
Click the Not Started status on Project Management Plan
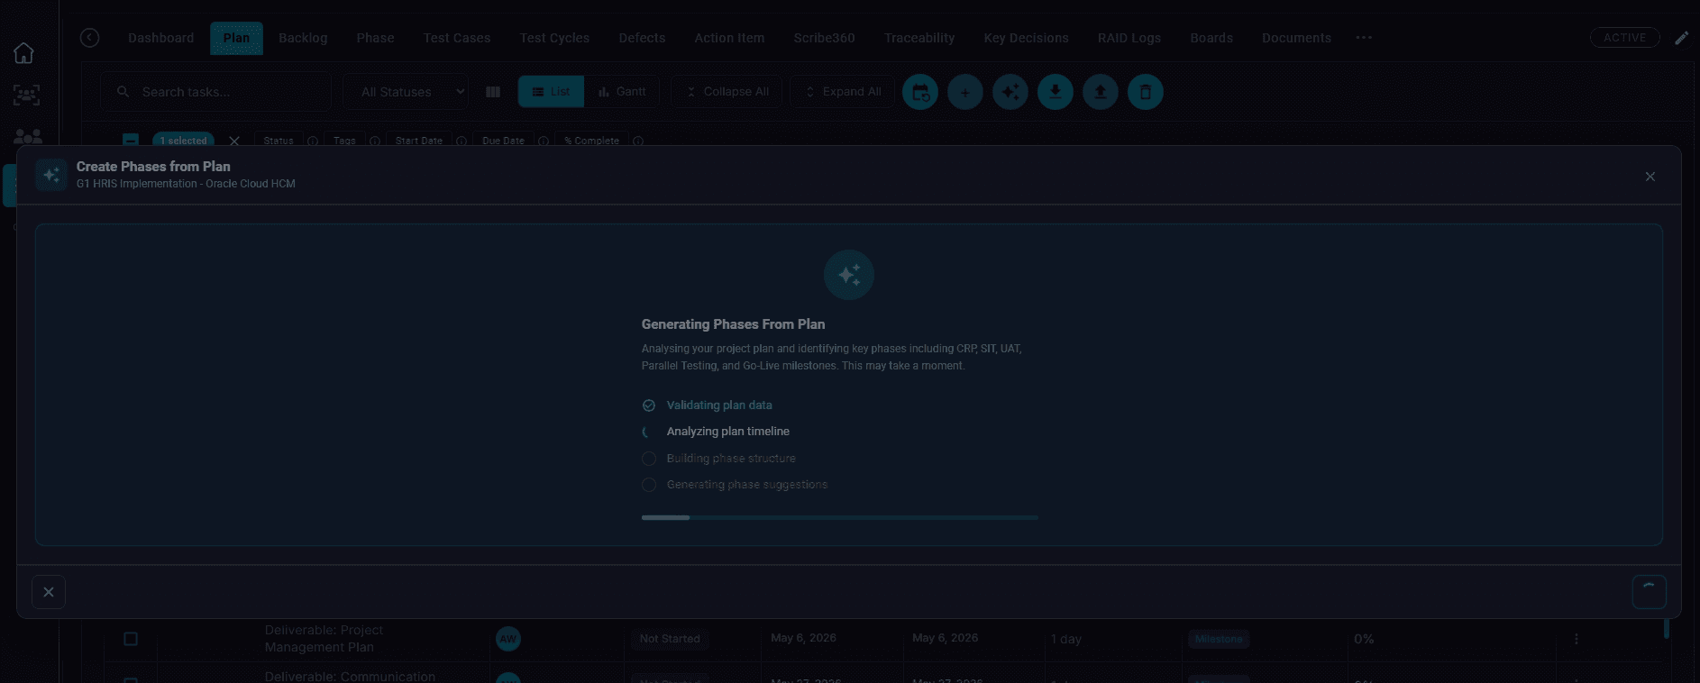point(670,639)
